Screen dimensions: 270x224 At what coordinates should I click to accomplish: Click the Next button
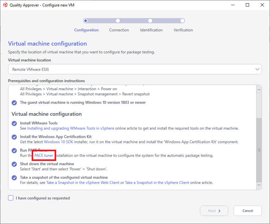pyautogui.click(x=214, y=211)
